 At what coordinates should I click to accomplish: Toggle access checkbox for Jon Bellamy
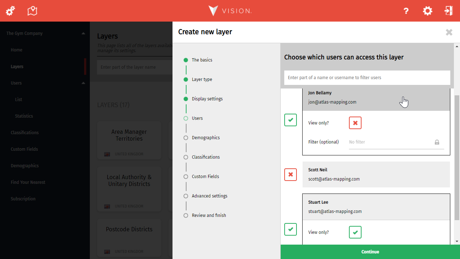click(x=290, y=120)
